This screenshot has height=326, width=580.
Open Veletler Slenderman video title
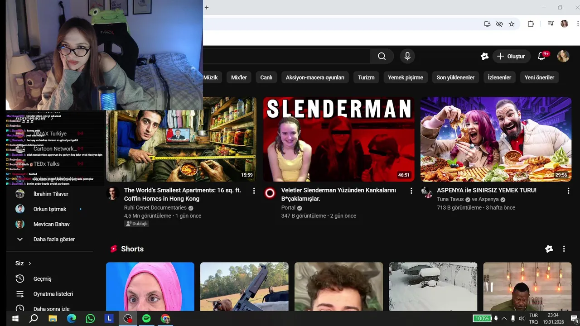(338, 194)
